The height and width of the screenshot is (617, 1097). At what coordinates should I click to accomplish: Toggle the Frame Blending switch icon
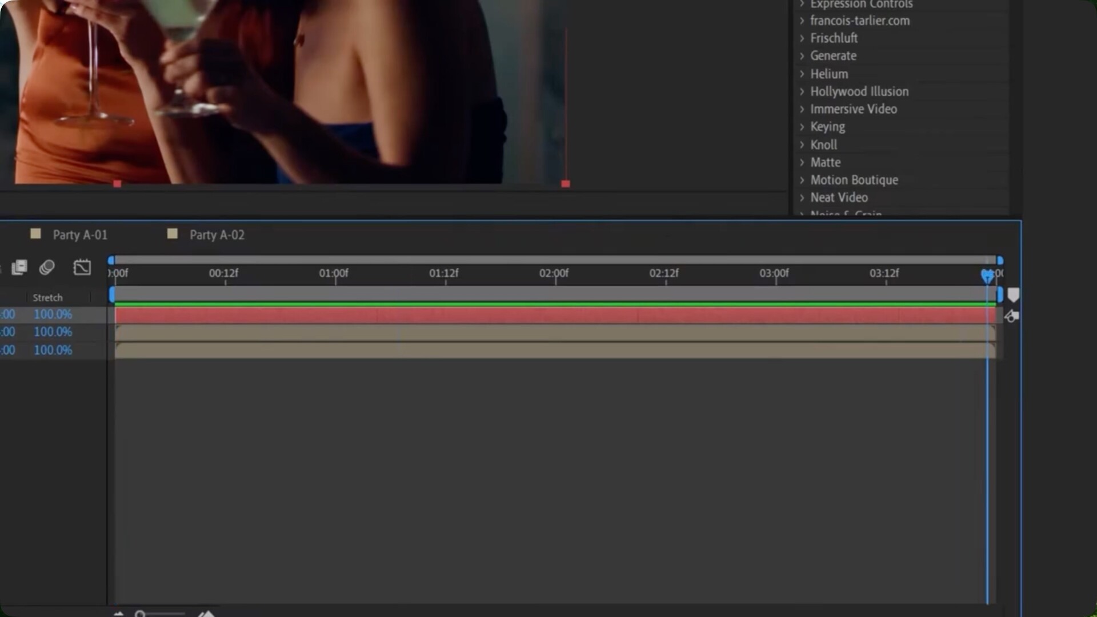pyautogui.click(x=19, y=267)
